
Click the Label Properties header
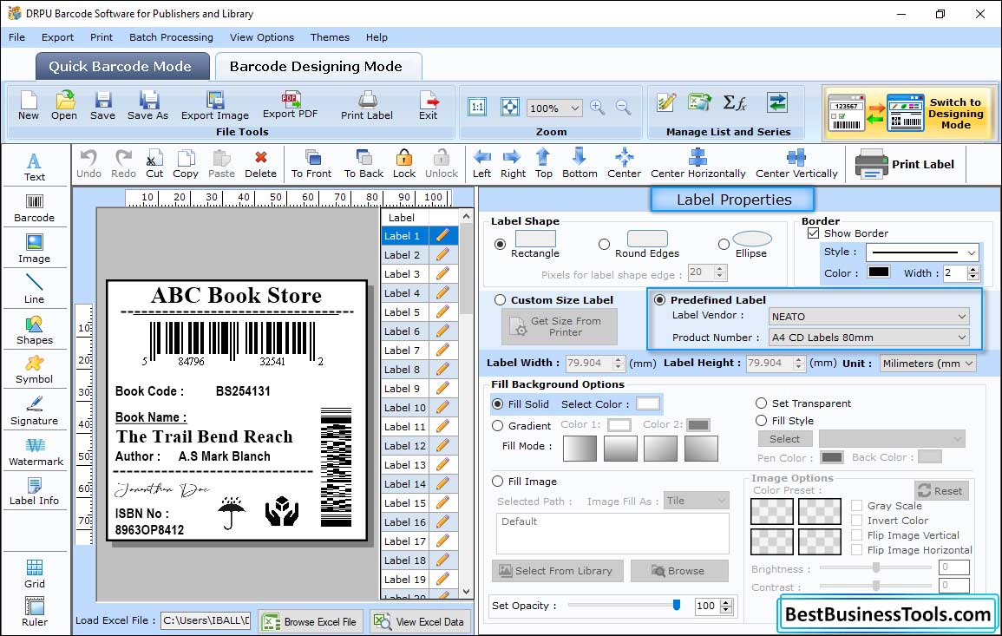click(732, 200)
